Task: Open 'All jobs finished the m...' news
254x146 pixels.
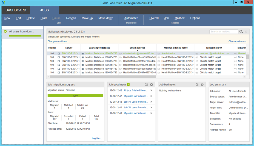Action: tap(136, 90)
